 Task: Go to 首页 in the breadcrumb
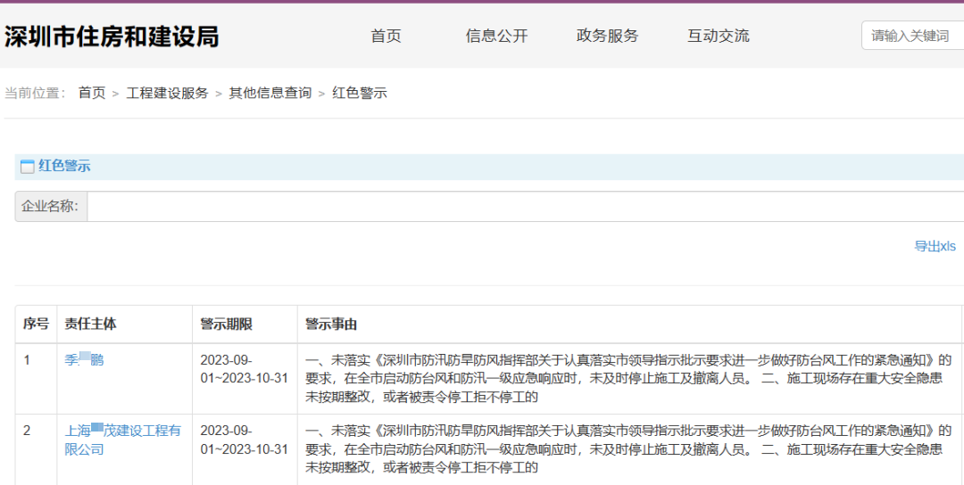[92, 94]
